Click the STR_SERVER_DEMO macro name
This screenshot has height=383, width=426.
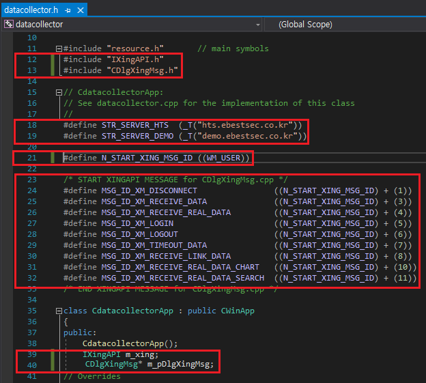[137, 136]
